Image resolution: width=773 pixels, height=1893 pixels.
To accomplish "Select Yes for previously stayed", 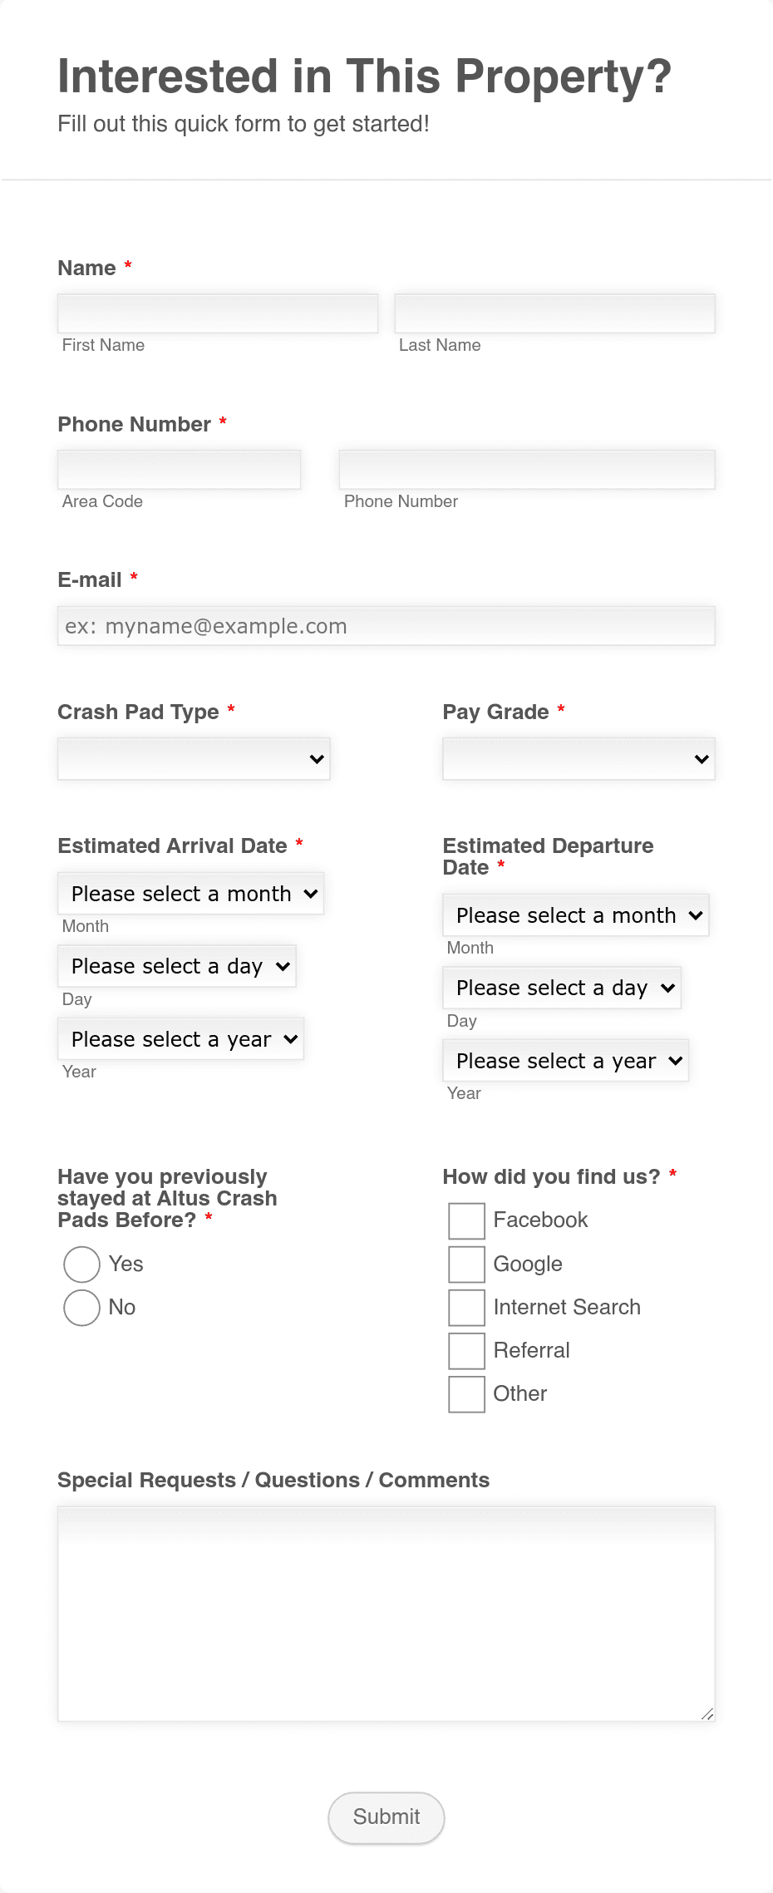I will tap(81, 1264).
